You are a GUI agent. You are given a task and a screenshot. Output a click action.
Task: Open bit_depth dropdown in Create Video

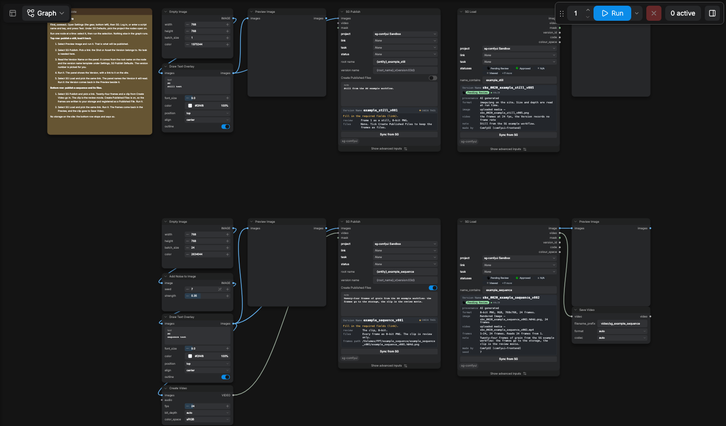[207, 413]
